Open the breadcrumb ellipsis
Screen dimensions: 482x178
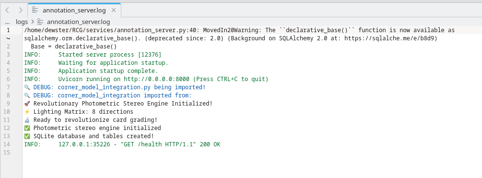tap(7, 22)
